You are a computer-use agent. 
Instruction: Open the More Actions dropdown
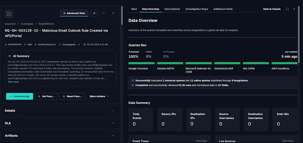click(x=99, y=96)
